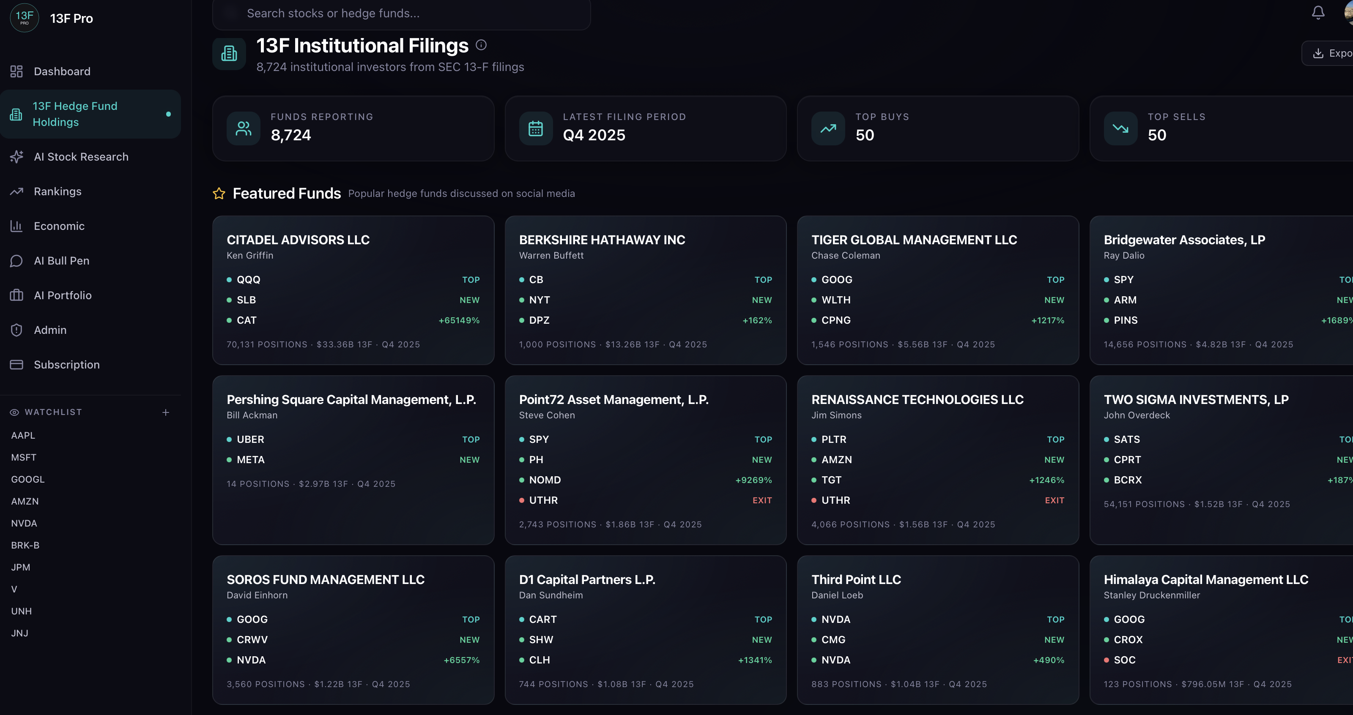Add a ticker with the Watchlist plus icon
The height and width of the screenshot is (715, 1353).
(165, 412)
